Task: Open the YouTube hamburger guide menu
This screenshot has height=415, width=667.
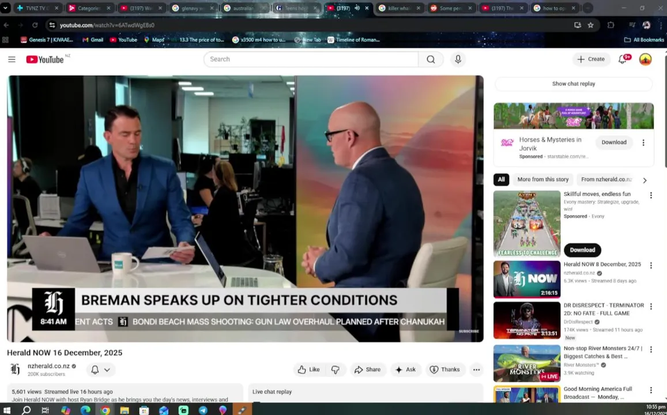Action: click(12, 59)
